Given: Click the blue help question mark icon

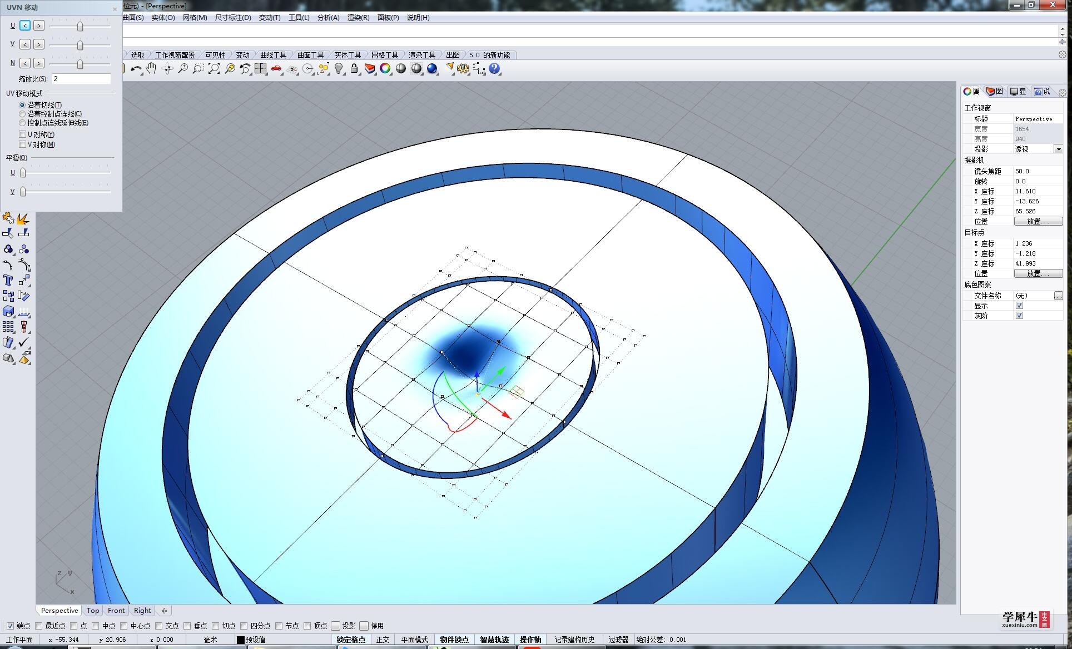Looking at the screenshot, I should point(494,69).
